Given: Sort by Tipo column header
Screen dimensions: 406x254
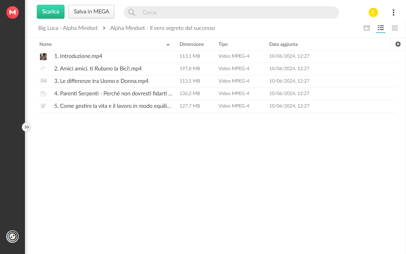Looking at the screenshot, I should click(223, 44).
